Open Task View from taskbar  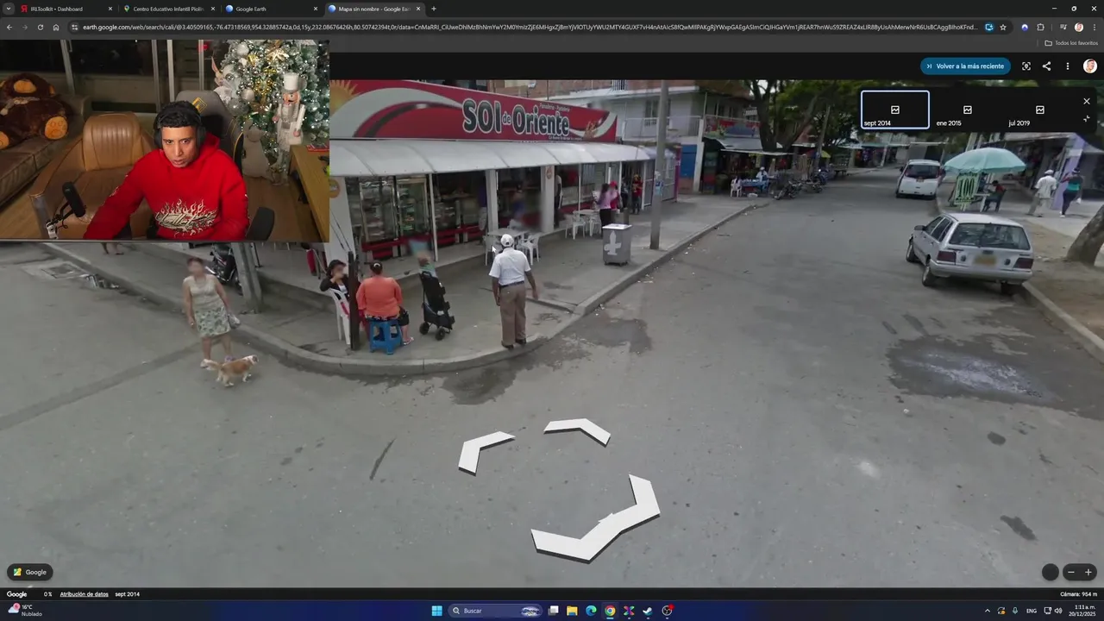[554, 611]
